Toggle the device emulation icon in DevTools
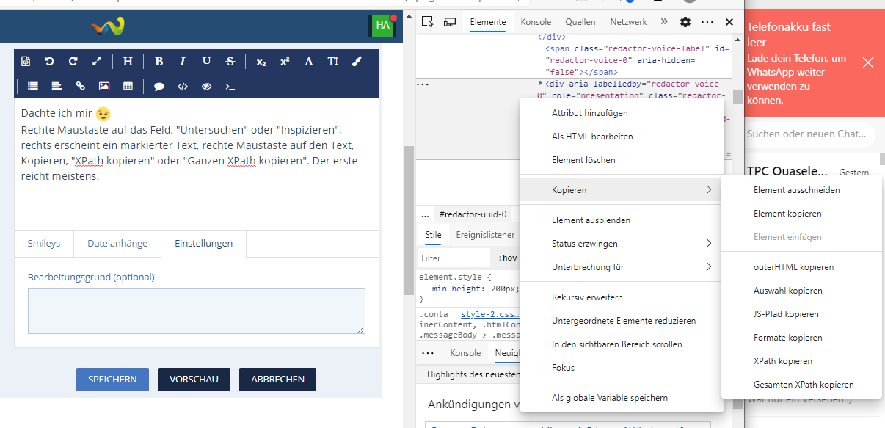This screenshot has width=885, height=428. pos(450,22)
